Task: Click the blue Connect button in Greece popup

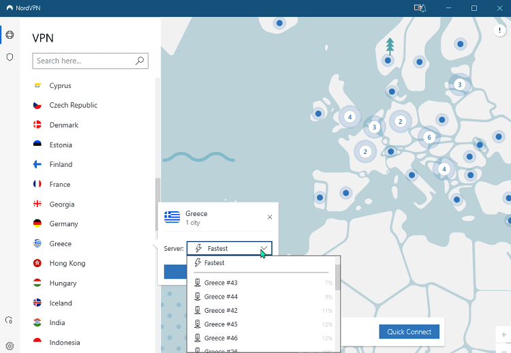Action: click(x=175, y=272)
